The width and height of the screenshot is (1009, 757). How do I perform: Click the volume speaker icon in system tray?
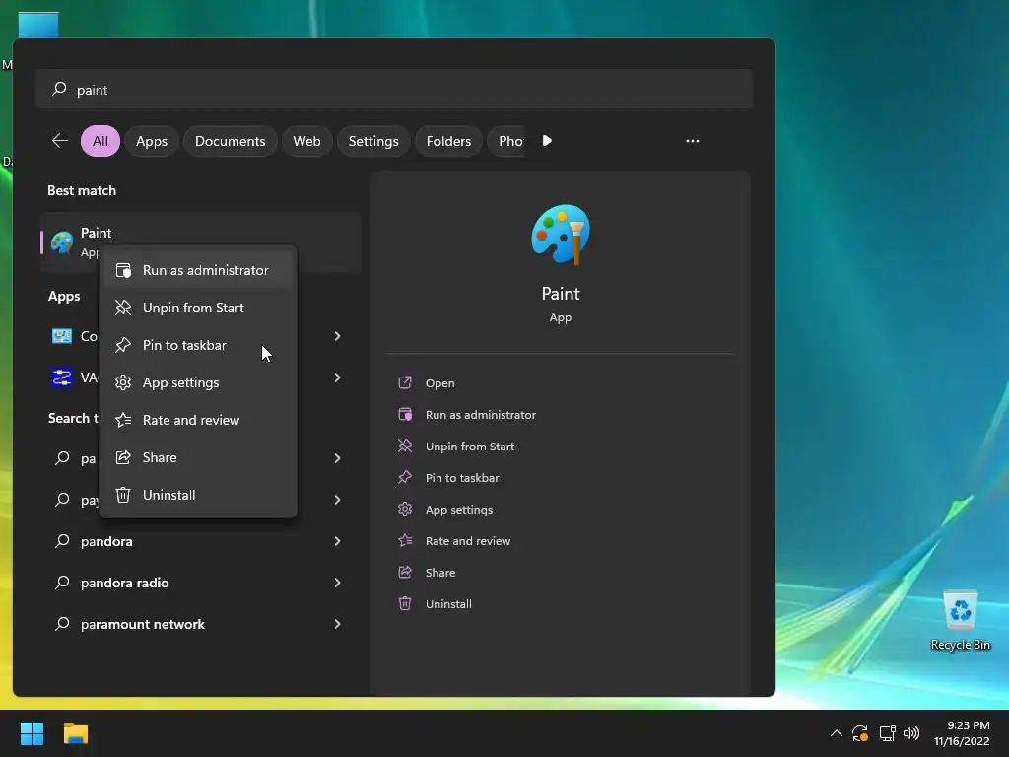[911, 733]
